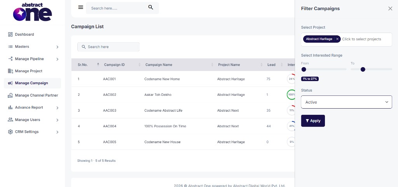
Task: Click campaign ID AAC003
Action: tap(110, 111)
